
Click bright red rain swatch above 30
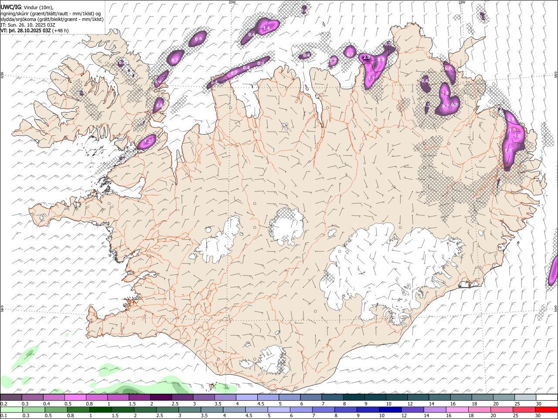(x=547, y=409)
